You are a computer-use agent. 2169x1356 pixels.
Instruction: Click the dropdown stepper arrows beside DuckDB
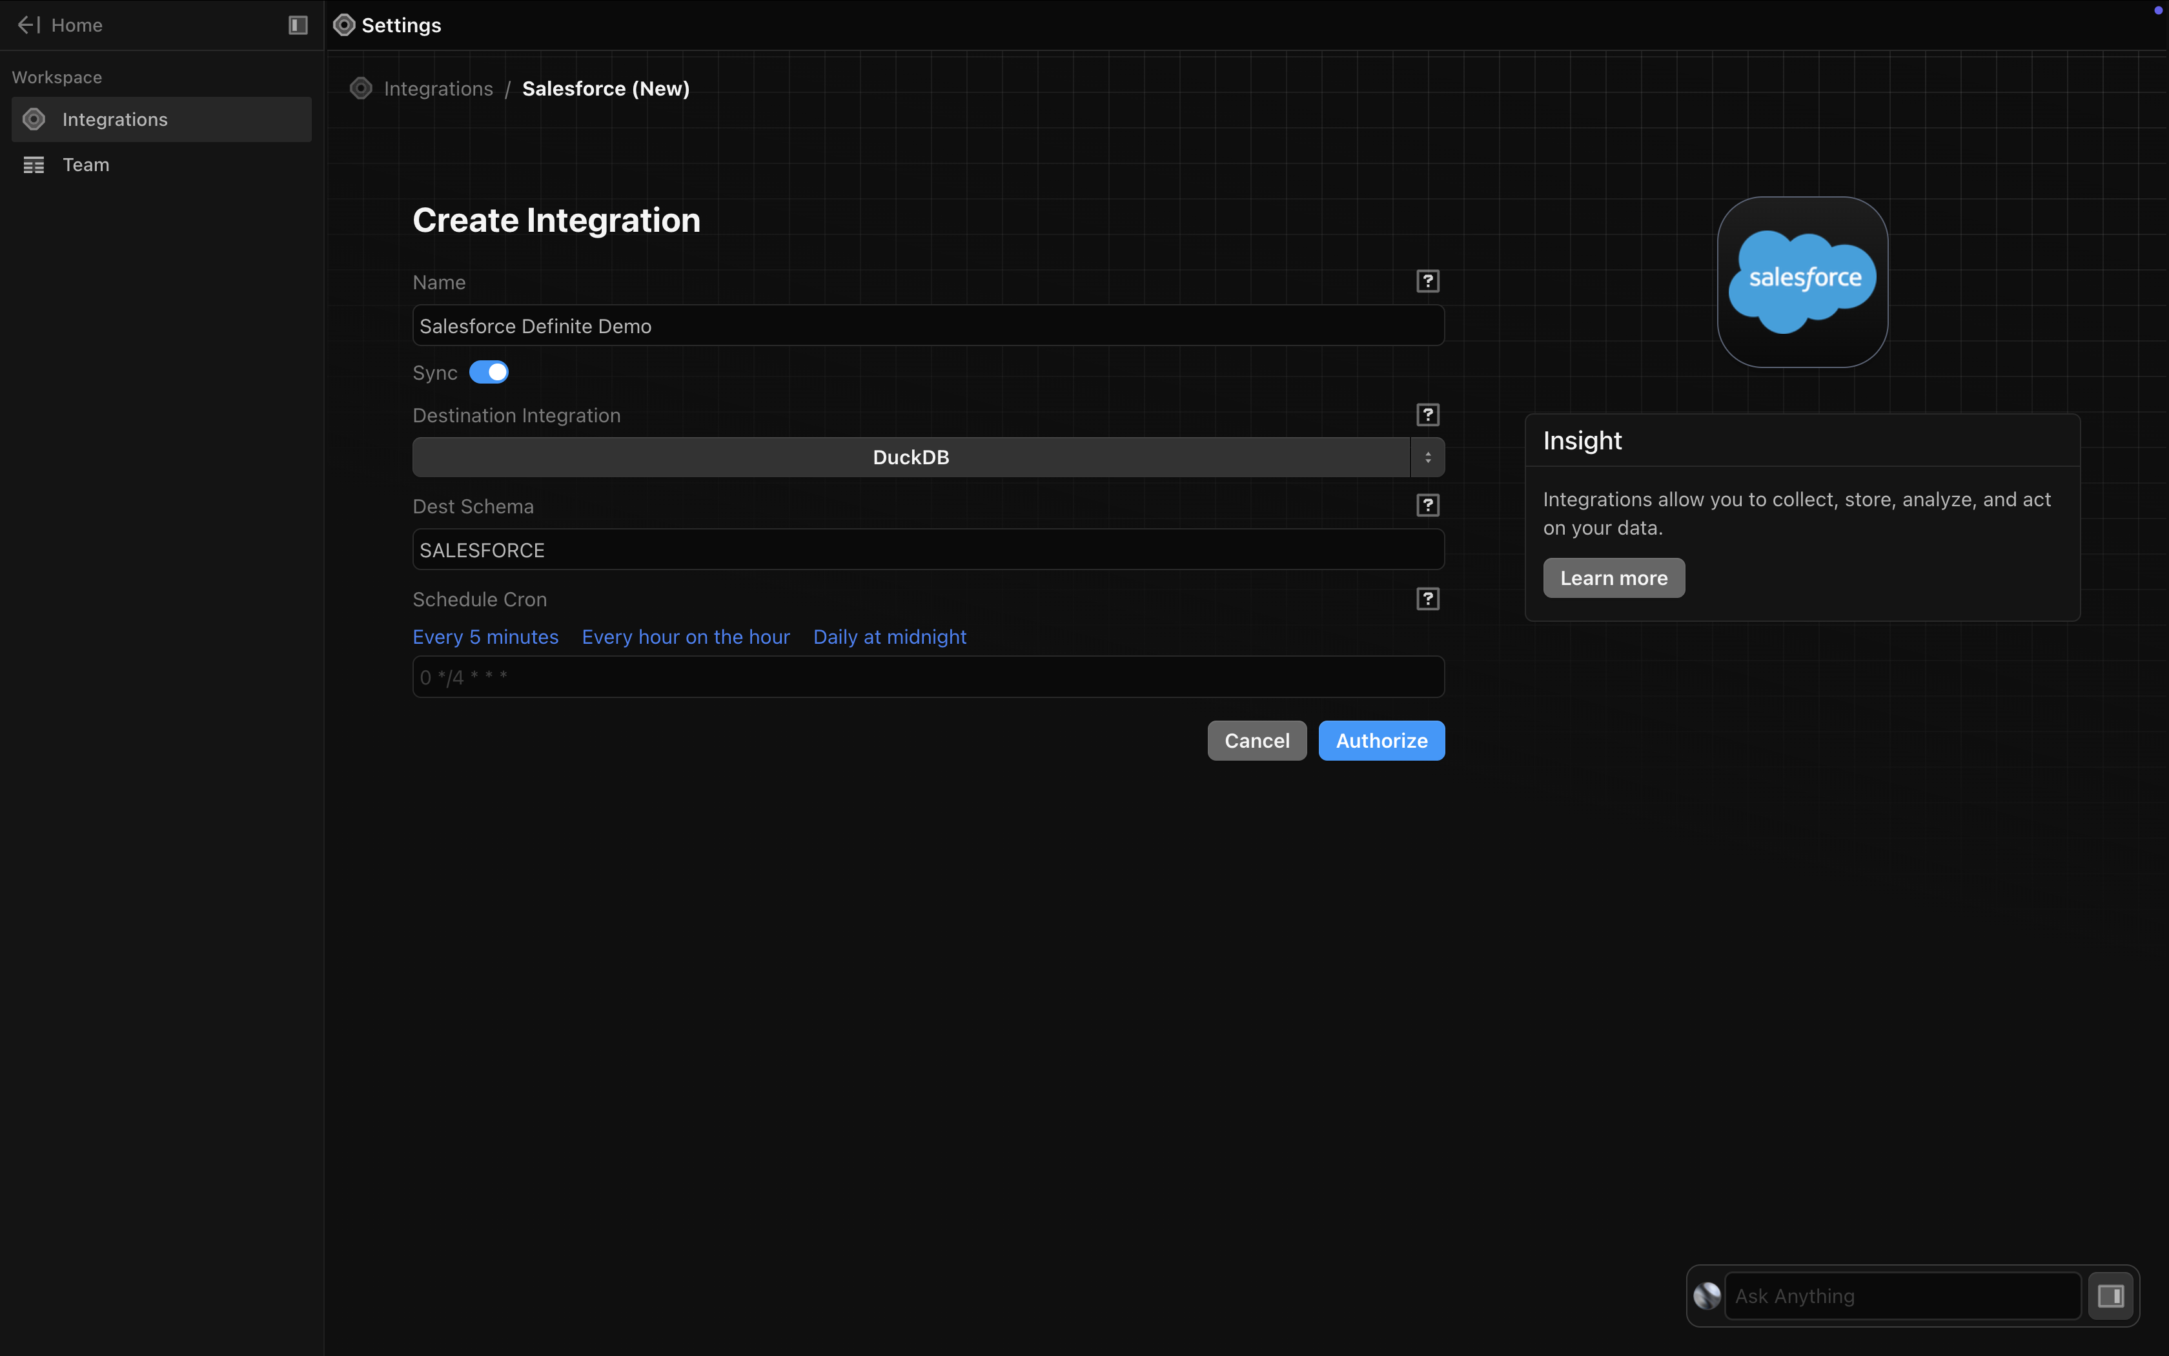coord(1427,457)
